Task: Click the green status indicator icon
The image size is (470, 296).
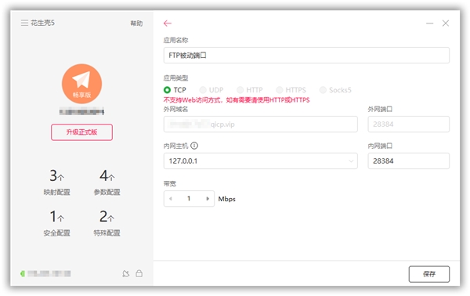Action: click(x=22, y=273)
